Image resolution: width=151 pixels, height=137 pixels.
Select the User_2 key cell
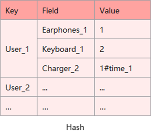[x=19, y=87]
